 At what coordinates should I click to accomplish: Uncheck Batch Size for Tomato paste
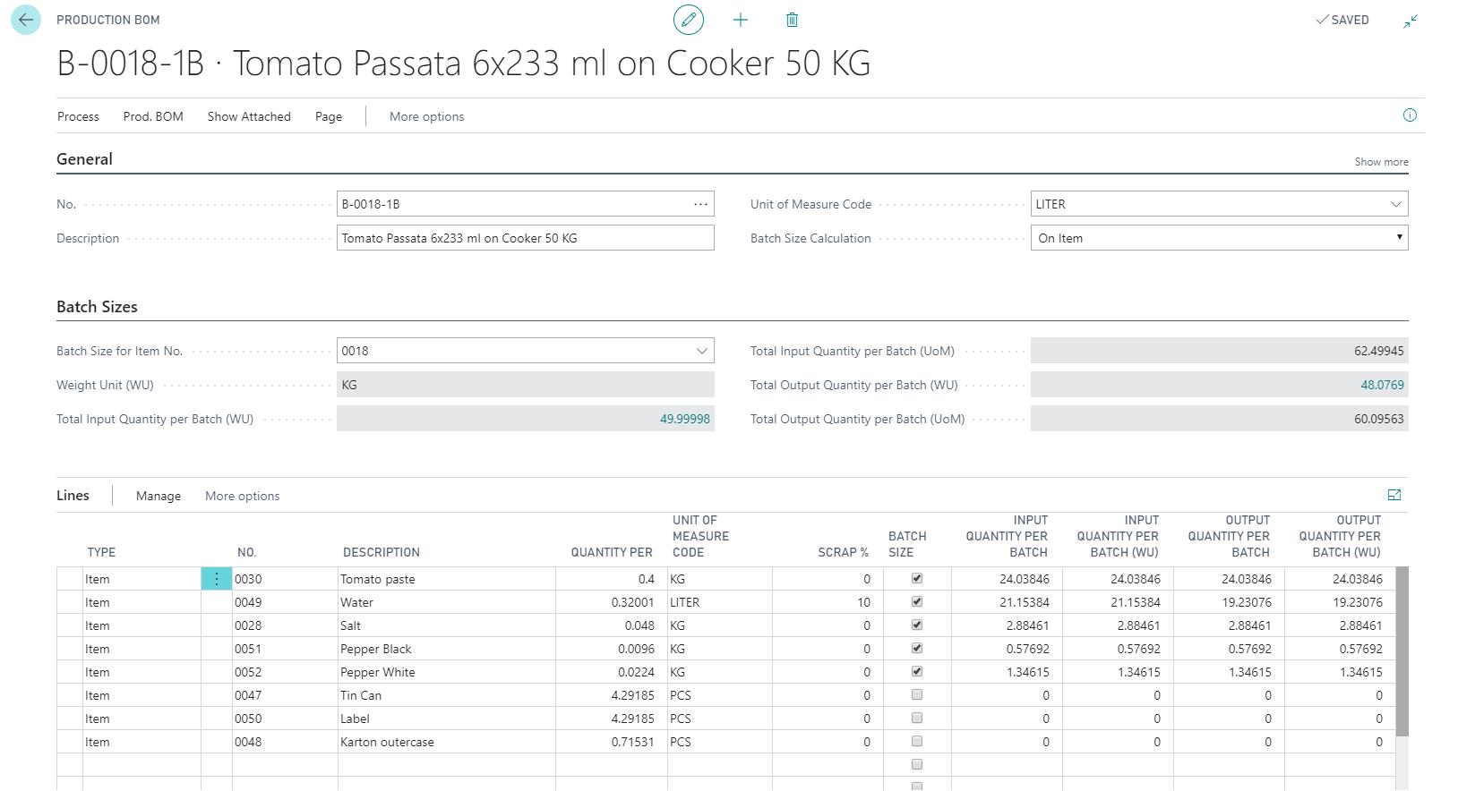point(916,578)
